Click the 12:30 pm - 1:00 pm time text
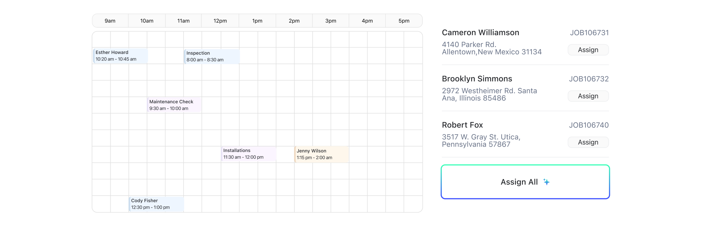Viewport: 701px width, 226px height. point(150,208)
